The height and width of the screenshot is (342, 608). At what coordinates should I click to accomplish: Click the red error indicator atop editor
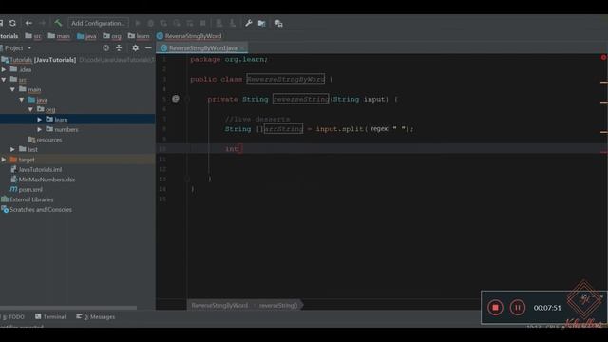(x=603, y=57)
